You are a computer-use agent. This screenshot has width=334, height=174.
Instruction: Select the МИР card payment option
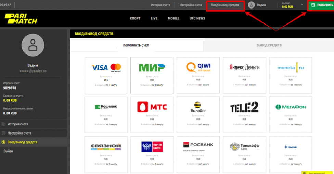pos(152,76)
